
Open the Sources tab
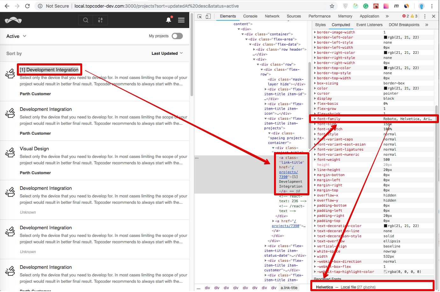(x=294, y=16)
